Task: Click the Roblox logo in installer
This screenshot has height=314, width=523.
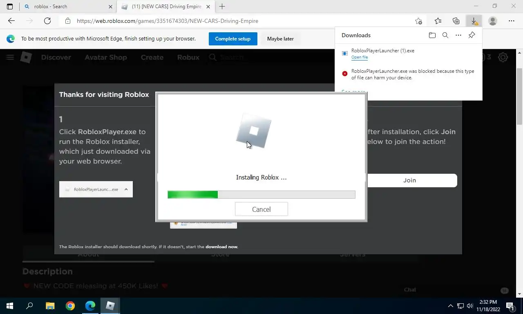Action: tap(254, 131)
